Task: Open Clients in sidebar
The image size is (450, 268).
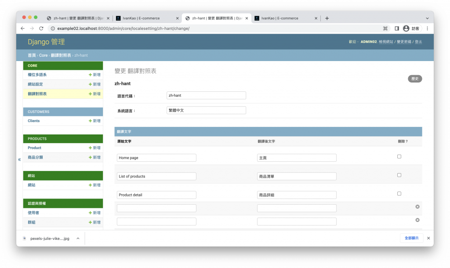Action: (33, 121)
